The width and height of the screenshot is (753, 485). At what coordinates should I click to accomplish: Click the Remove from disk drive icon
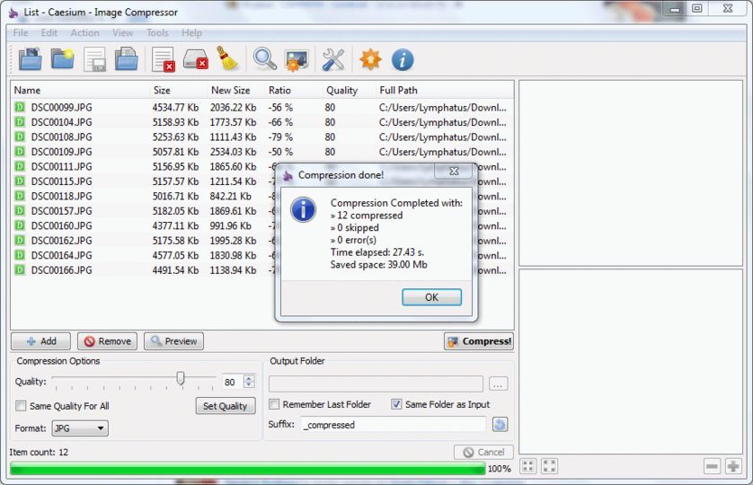click(x=196, y=59)
